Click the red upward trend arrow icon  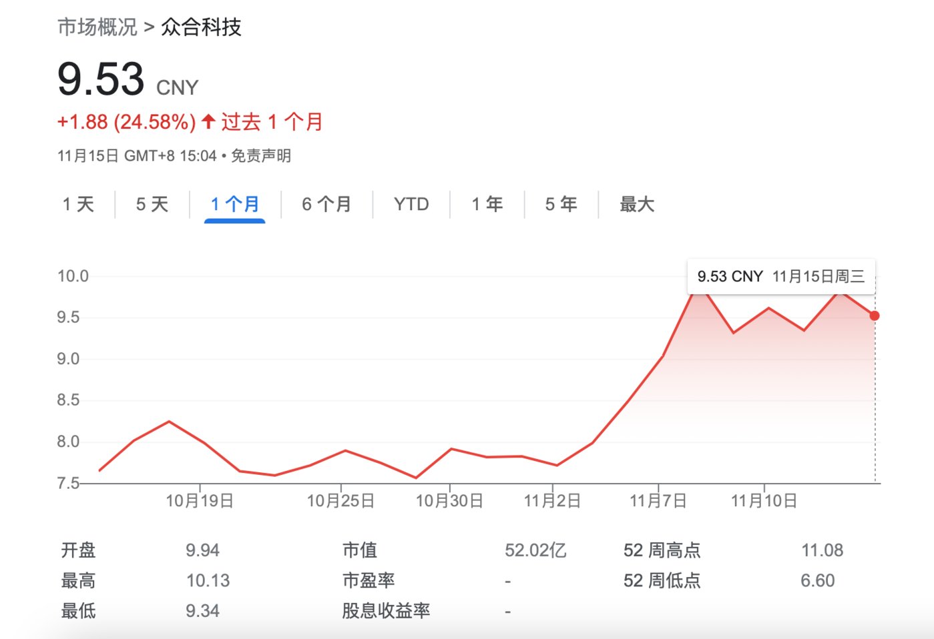pyautogui.click(x=209, y=121)
